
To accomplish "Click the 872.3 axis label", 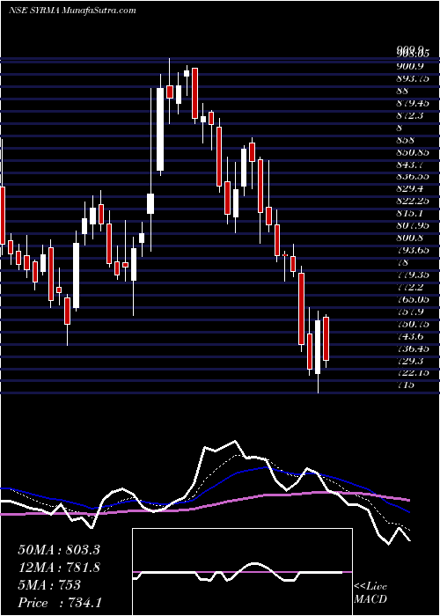I will pyautogui.click(x=412, y=115).
